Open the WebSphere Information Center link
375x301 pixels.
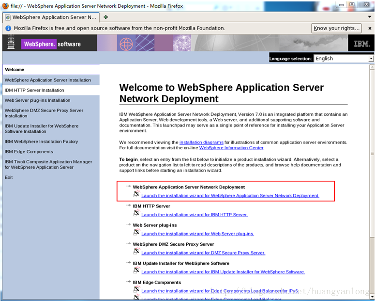click(x=231, y=148)
